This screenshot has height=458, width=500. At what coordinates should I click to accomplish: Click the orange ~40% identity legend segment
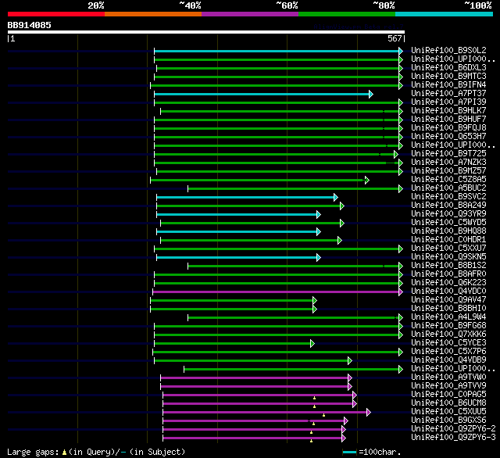pyautogui.click(x=153, y=14)
